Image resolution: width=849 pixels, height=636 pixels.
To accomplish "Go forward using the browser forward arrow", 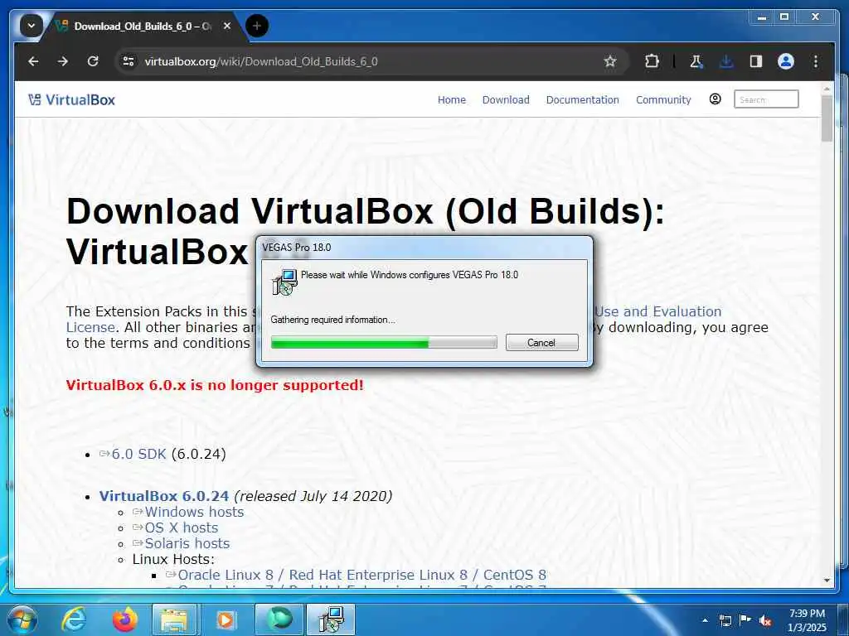I will click(63, 61).
